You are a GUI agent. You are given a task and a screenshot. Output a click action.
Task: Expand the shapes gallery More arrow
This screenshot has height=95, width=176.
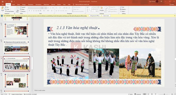[x=99, y=11]
